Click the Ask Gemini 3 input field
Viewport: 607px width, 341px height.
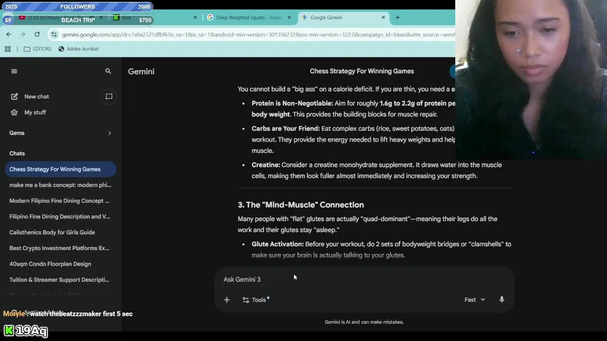pos(364,279)
